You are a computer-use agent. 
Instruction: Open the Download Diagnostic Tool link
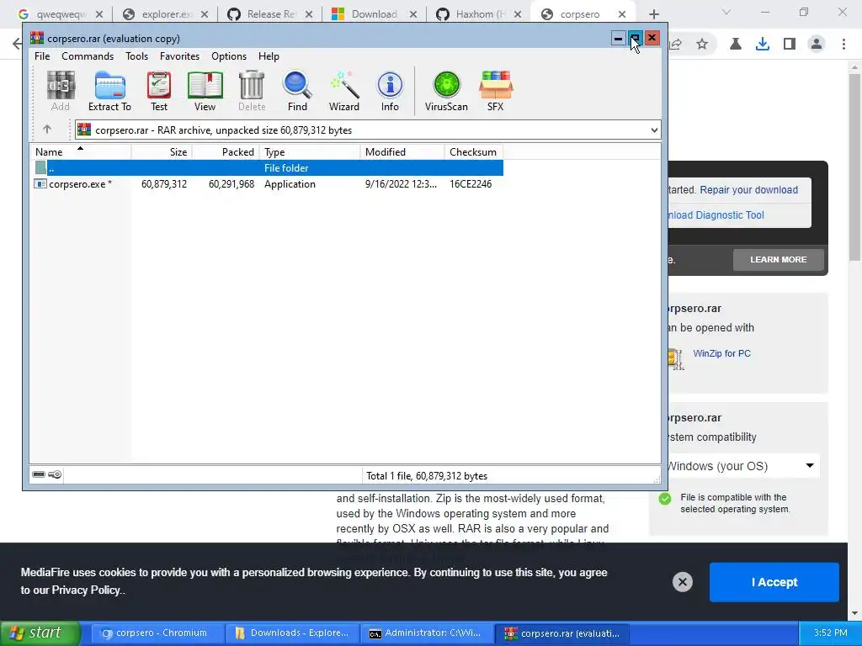[x=716, y=214]
